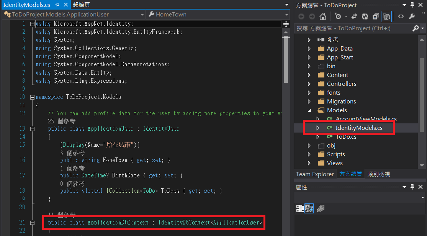
Task: Switch to the 方案總管 tab
Action: coord(350,174)
